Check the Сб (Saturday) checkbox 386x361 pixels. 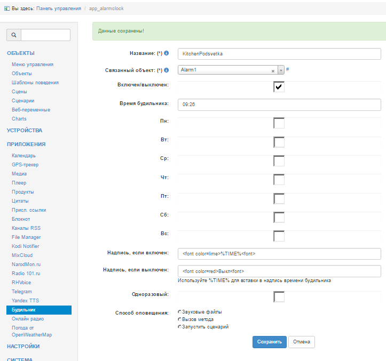click(279, 217)
